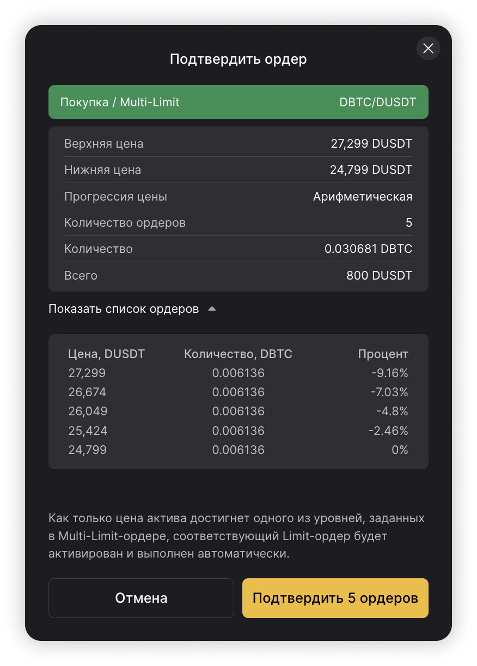The image size is (477, 666).
Task: Click the 'Цена, DUSDT' column header
Action: pyautogui.click(x=107, y=354)
